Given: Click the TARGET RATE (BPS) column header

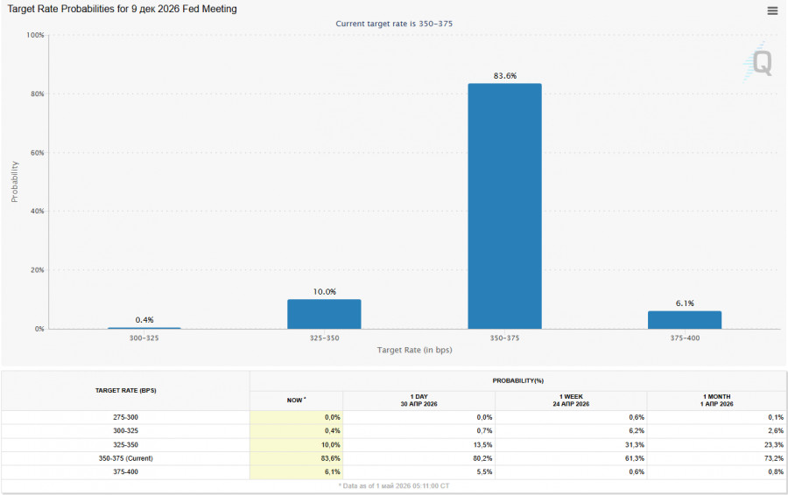Looking at the screenshot, I should 125,391.
